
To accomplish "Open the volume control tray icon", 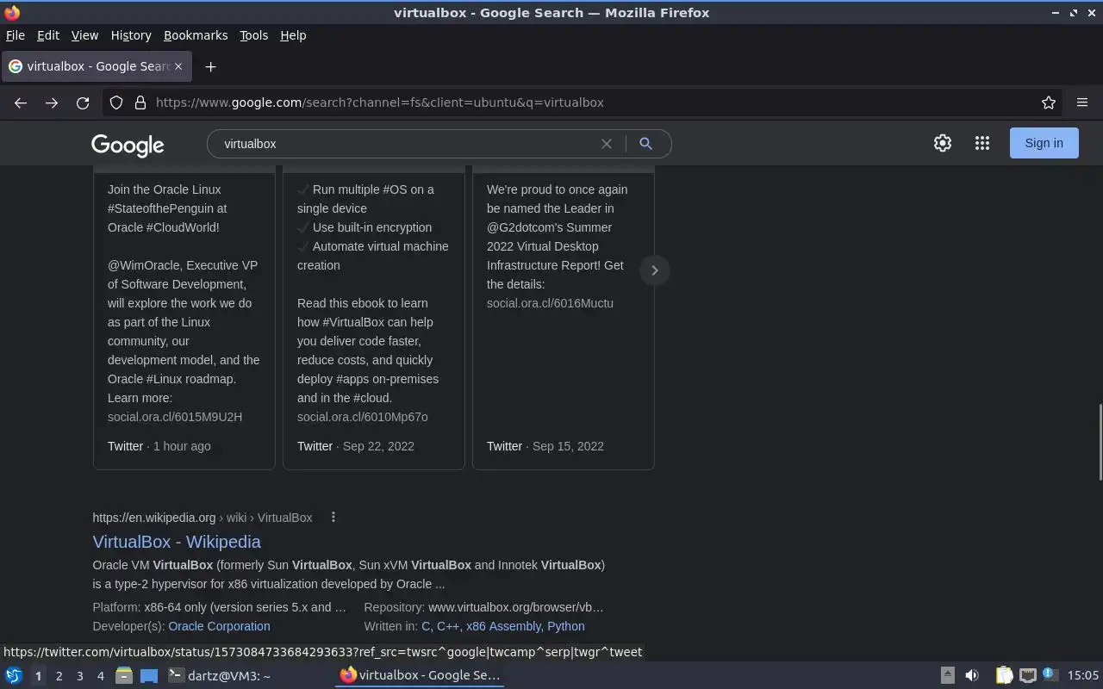I will [x=972, y=675].
